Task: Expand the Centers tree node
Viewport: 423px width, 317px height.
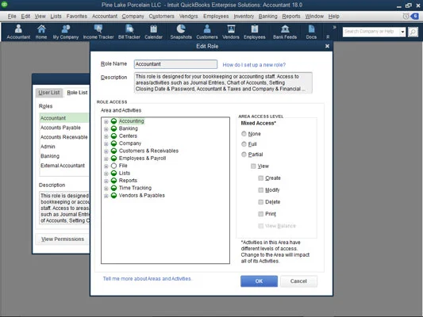Action: pyautogui.click(x=106, y=136)
